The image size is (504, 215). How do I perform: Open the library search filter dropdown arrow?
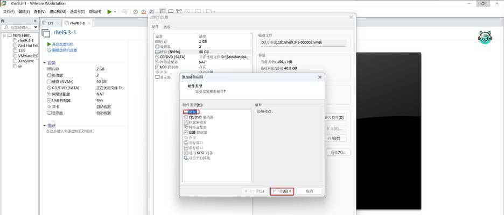(36, 27)
